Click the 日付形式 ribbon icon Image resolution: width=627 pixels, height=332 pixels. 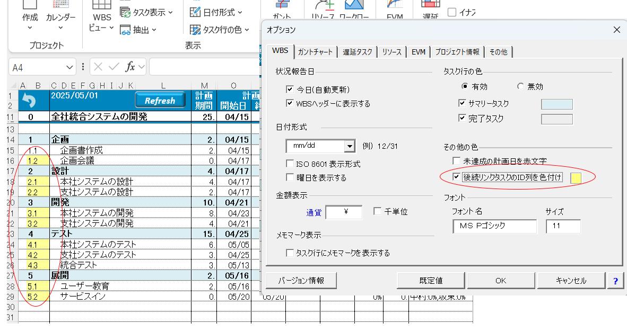195,12
